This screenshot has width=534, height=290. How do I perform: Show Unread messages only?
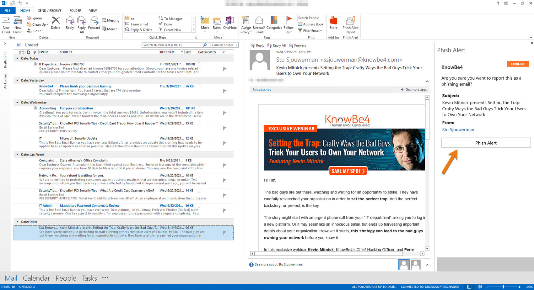(x=31, y=45)
